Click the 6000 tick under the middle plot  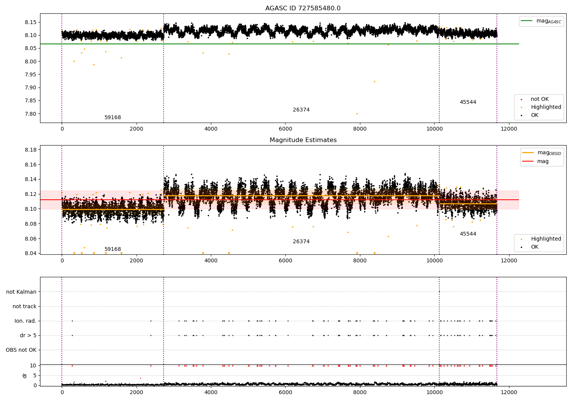(x=285, y=261)
